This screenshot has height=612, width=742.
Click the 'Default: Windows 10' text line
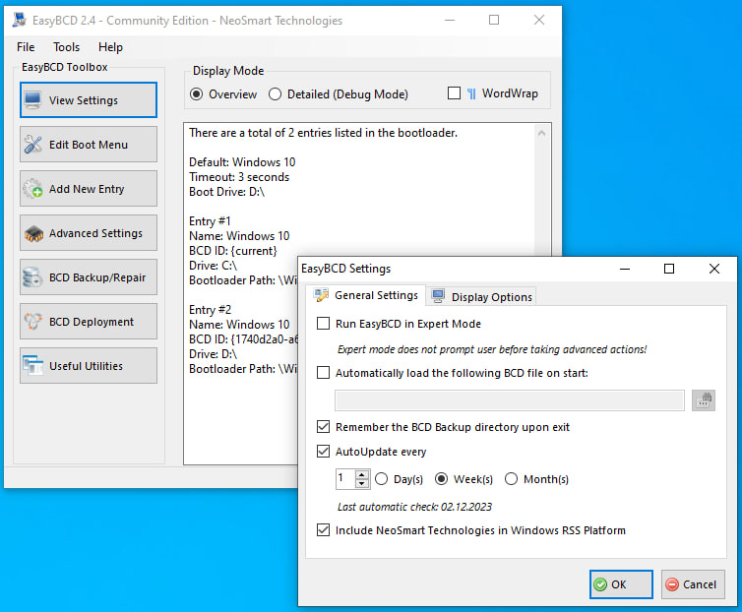point(242,162)
